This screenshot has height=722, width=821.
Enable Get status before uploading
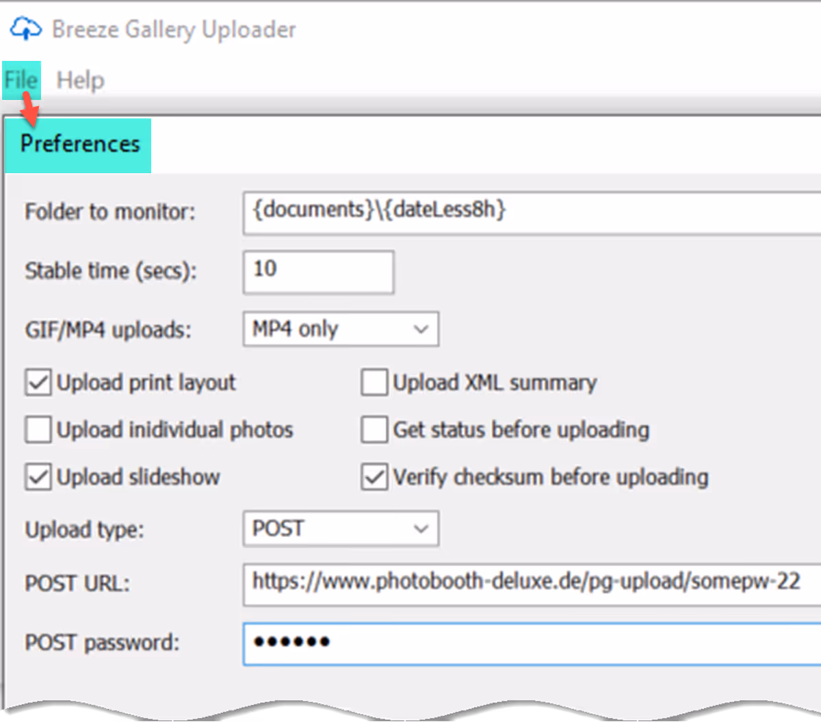[x=374, y=430]
